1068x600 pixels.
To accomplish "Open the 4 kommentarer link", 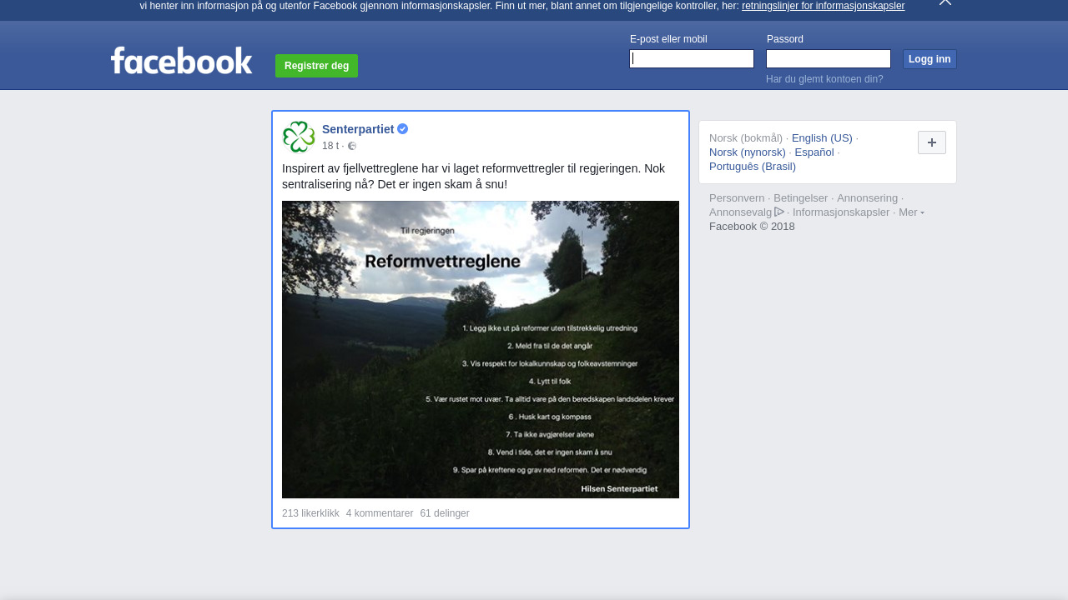I will [x=380, y=513].
